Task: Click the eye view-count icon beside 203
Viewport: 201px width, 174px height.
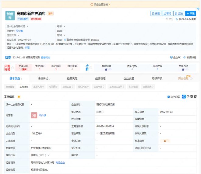Action: [167, 19]
